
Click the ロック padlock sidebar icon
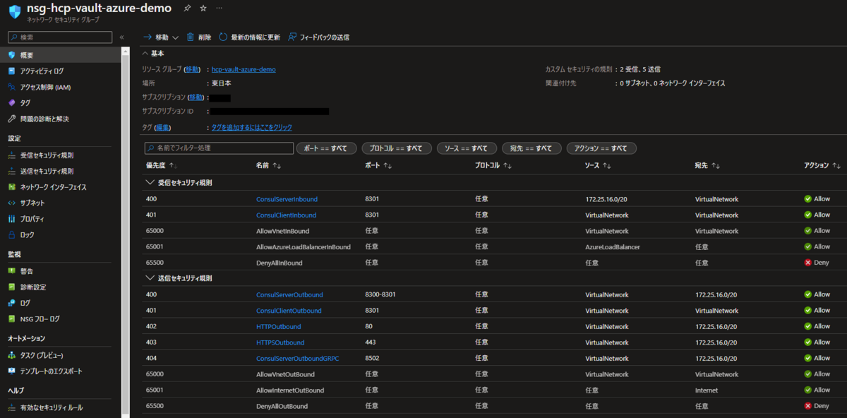point(12,234)
